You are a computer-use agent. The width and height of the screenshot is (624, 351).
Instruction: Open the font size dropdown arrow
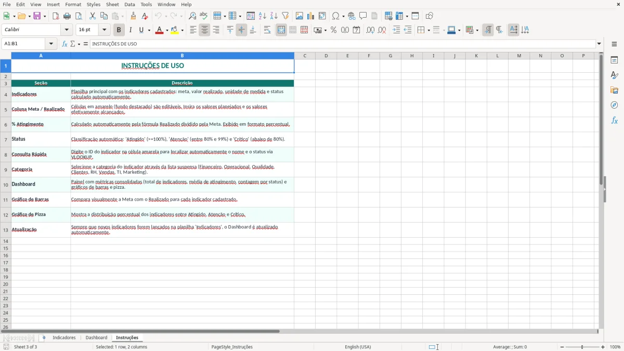(105, 30)
